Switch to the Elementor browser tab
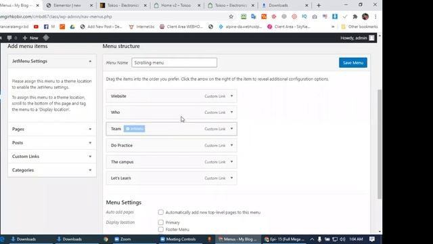Screen dimensions: 433x244 [67, 5]
